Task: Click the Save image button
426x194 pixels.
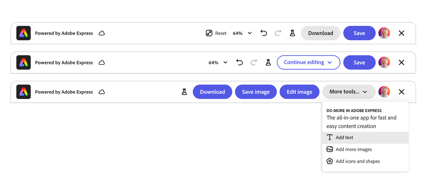Action: tap(256, 92)
